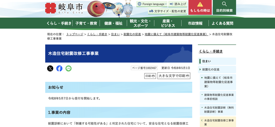Open sidebar 建築物等耐震化促進事業の事前相談
This screenshot has height=127, width=275.
point(218,97)
